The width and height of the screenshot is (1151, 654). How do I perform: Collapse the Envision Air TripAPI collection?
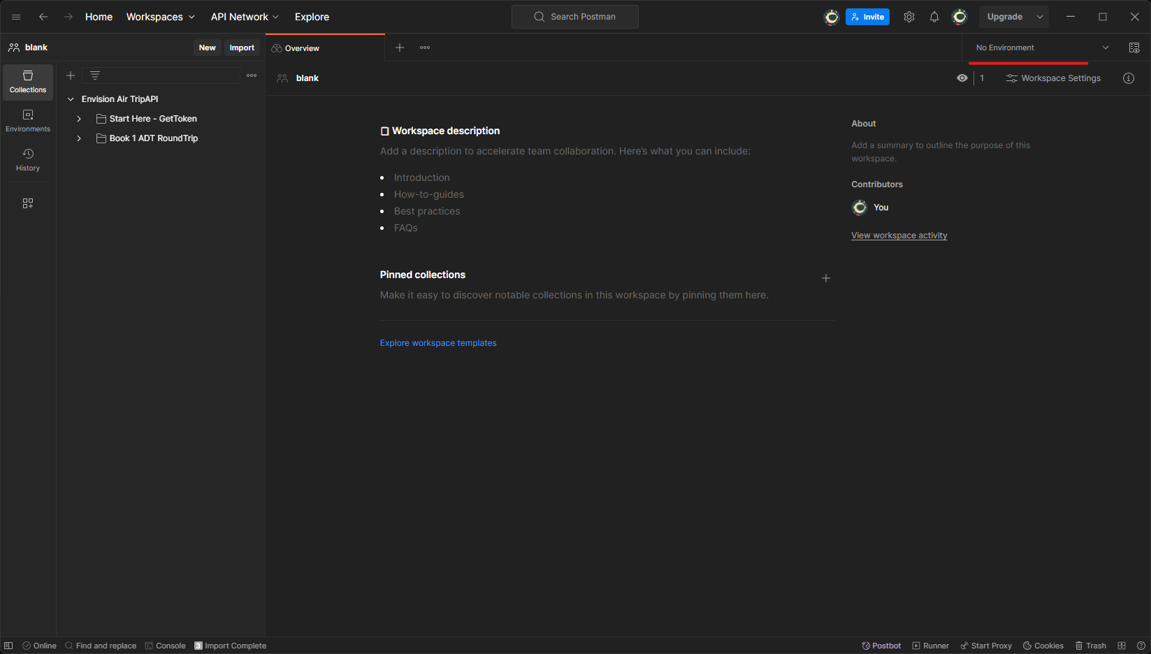[71, 99]
